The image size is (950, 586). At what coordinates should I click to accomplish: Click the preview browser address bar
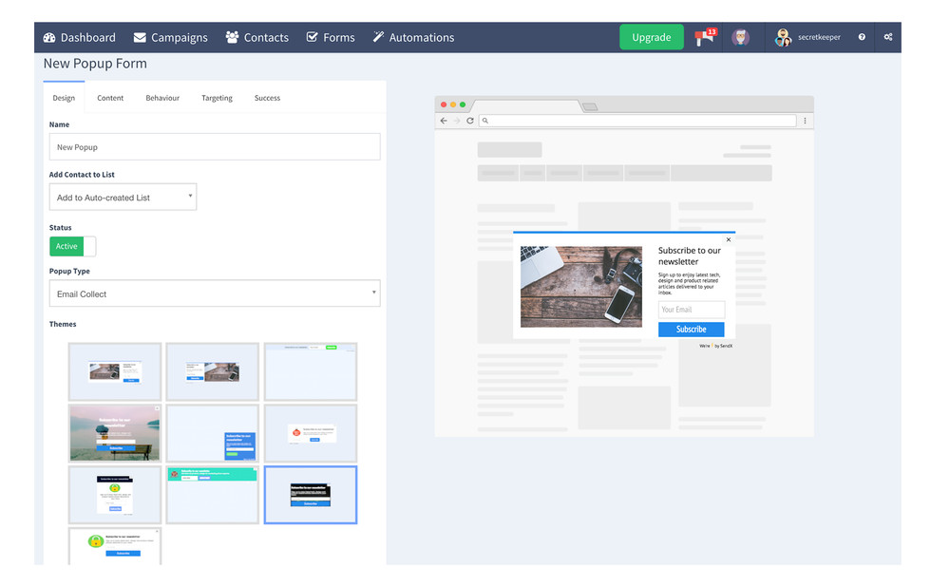coord(637,121)
